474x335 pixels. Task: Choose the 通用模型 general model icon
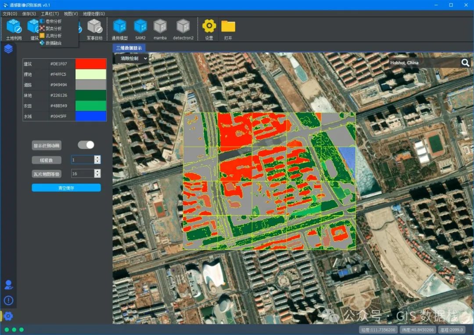click(x=120, y=29)
